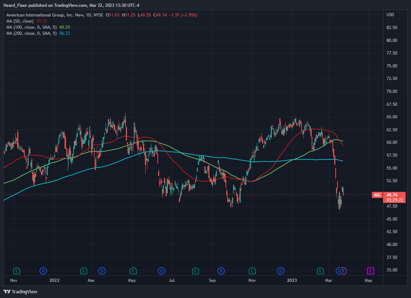Open the dividend marker just right of Mar 2022
This screenshot has width=411, height=298.
point(102,271)
